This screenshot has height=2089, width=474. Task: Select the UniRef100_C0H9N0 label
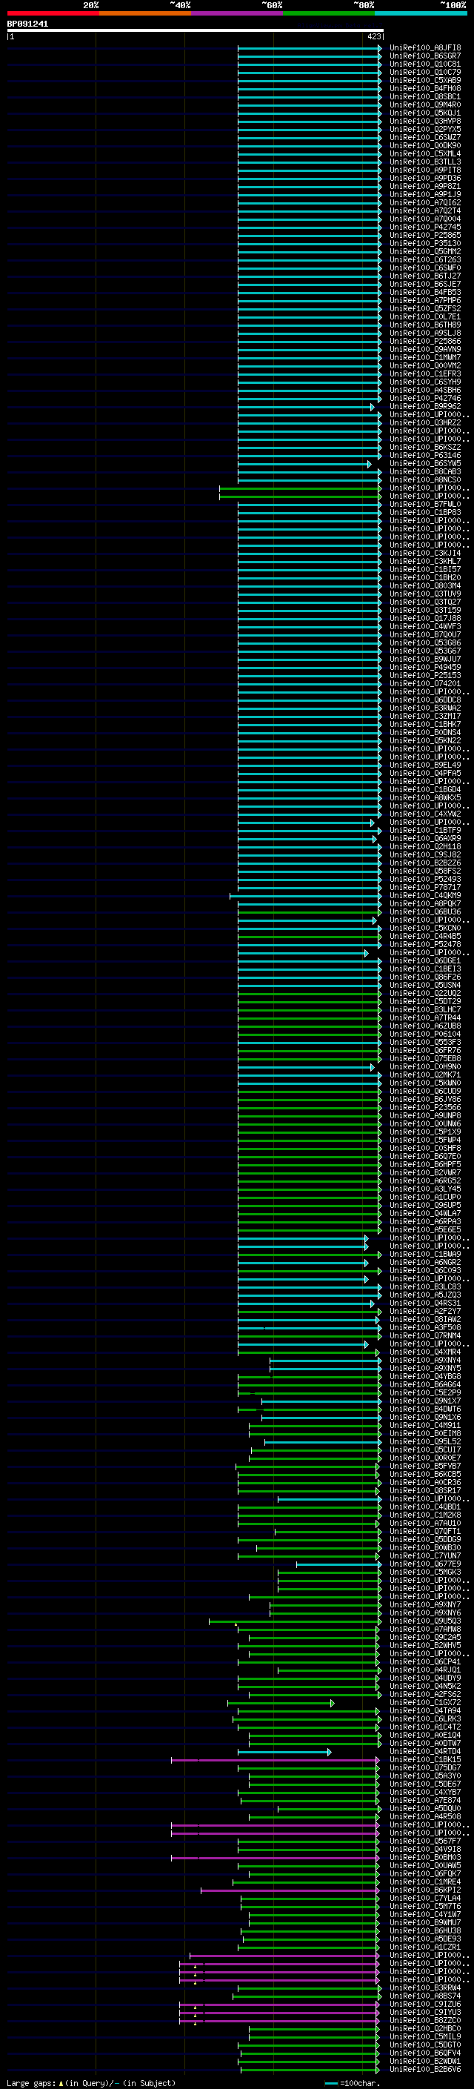pyautogui.click(x=425, y=1066)
